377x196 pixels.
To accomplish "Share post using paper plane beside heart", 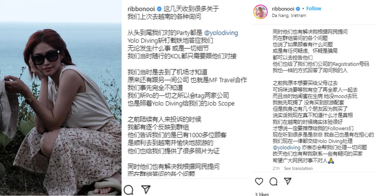I will [x=287, y=182].
